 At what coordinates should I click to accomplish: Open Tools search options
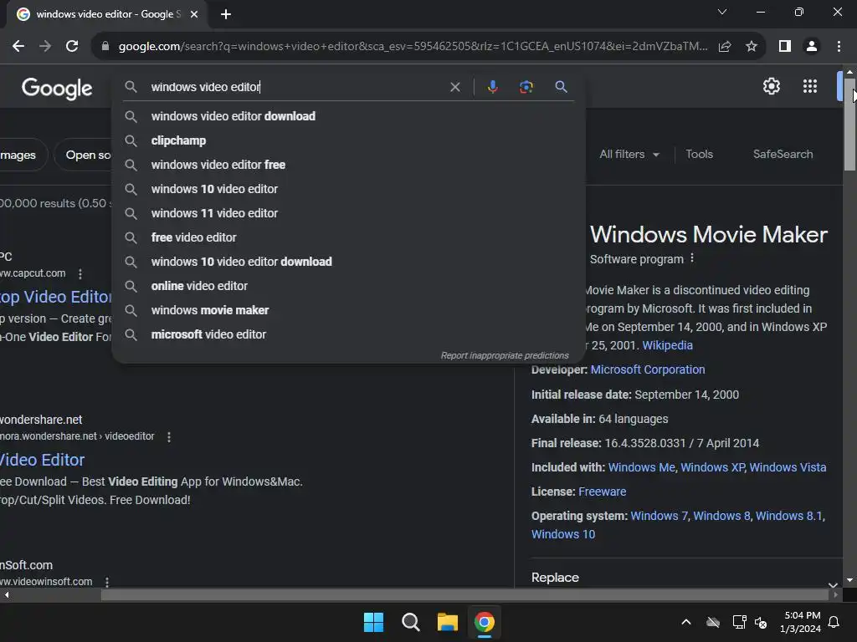[699, 155]
